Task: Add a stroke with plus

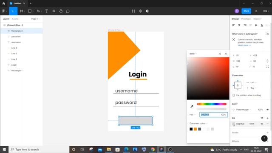Action: click(x=267, y=133)
